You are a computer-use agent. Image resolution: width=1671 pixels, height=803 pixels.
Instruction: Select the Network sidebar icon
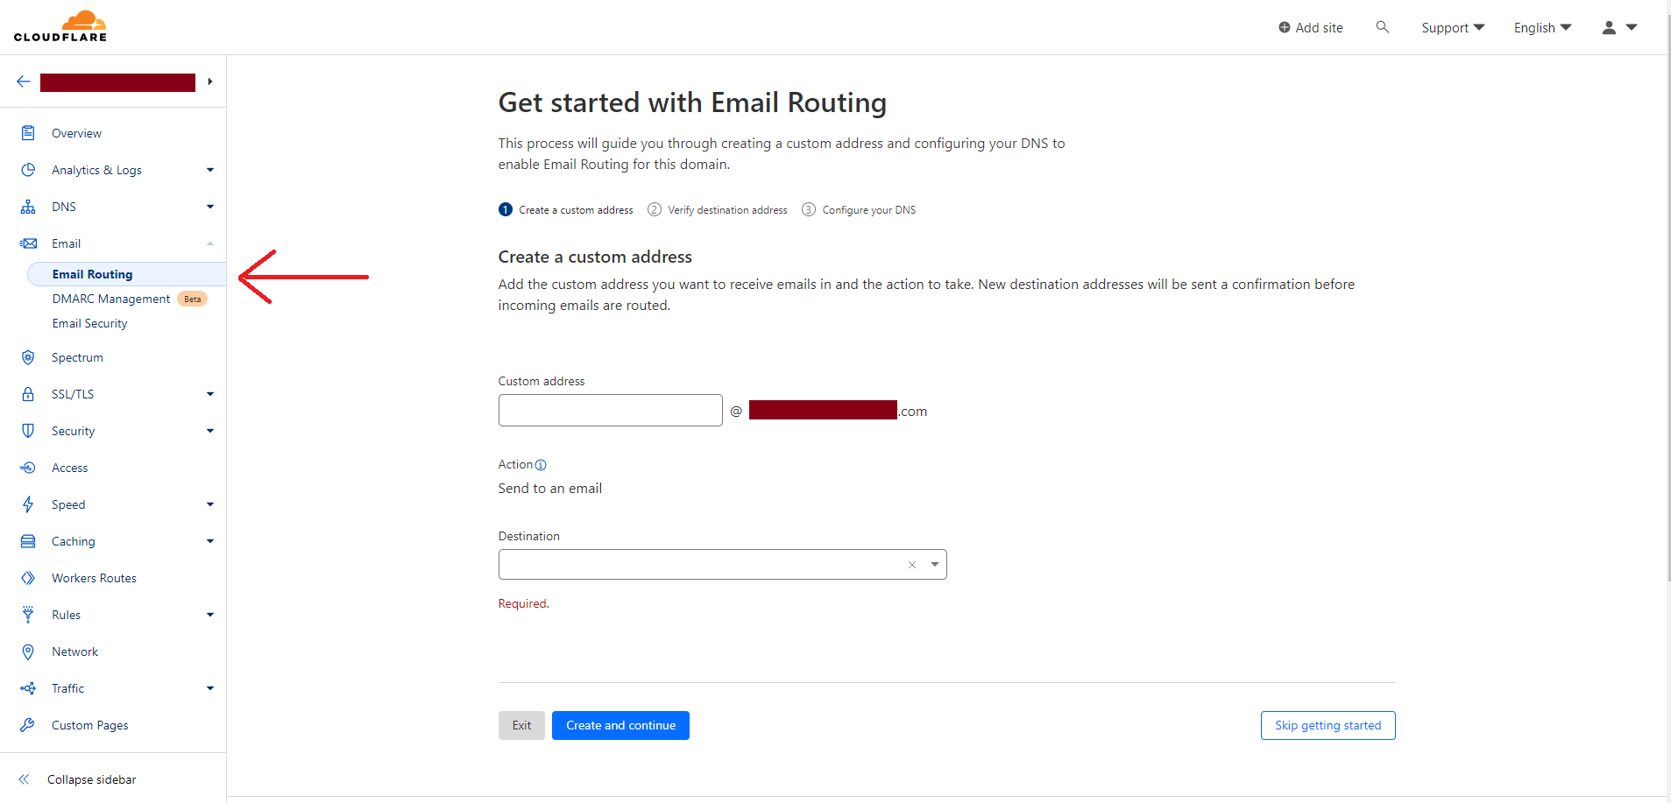click(29, 651)
